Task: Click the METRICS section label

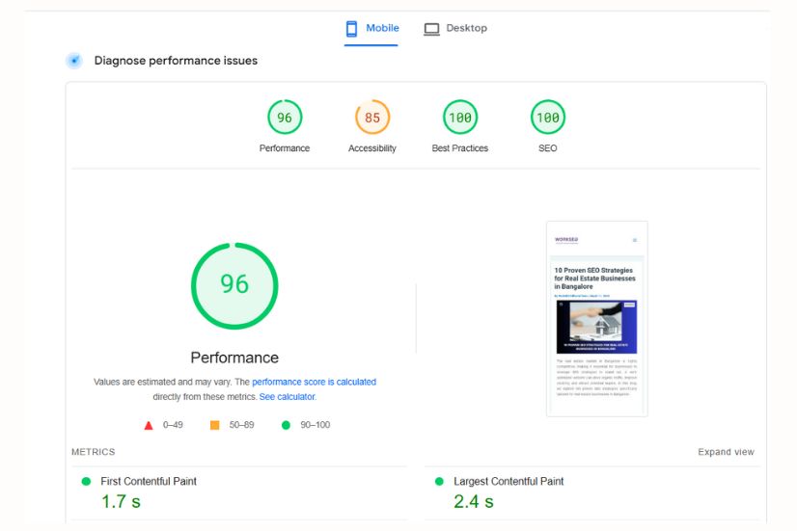Action: point(93,452)
